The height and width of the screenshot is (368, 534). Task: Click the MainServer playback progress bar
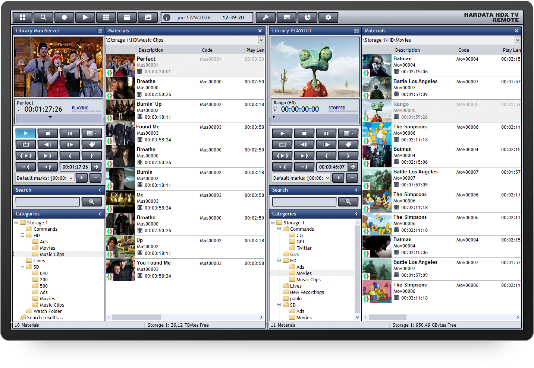coord(59,118)
